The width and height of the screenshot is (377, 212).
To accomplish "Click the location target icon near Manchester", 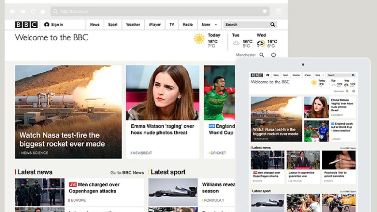I will pyautogui.click(x=273, y=55).
